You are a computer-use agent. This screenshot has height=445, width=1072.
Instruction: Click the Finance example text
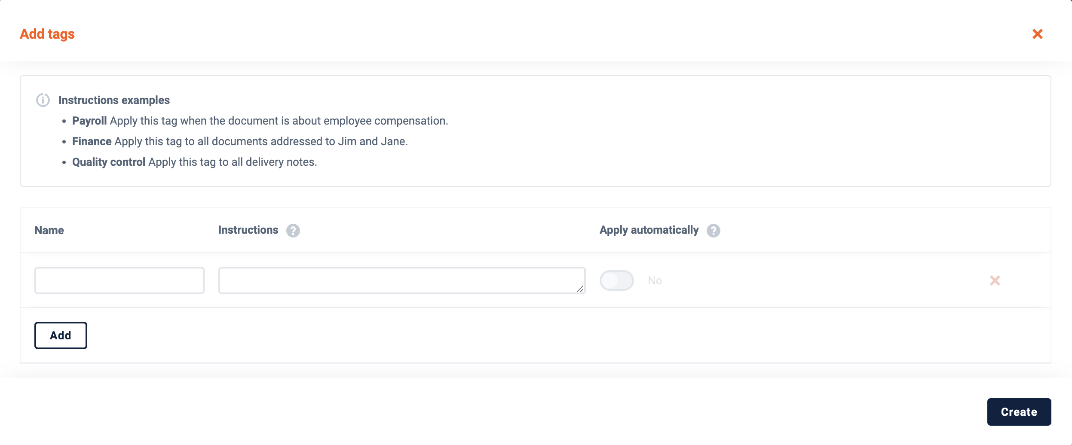[240, 141]
